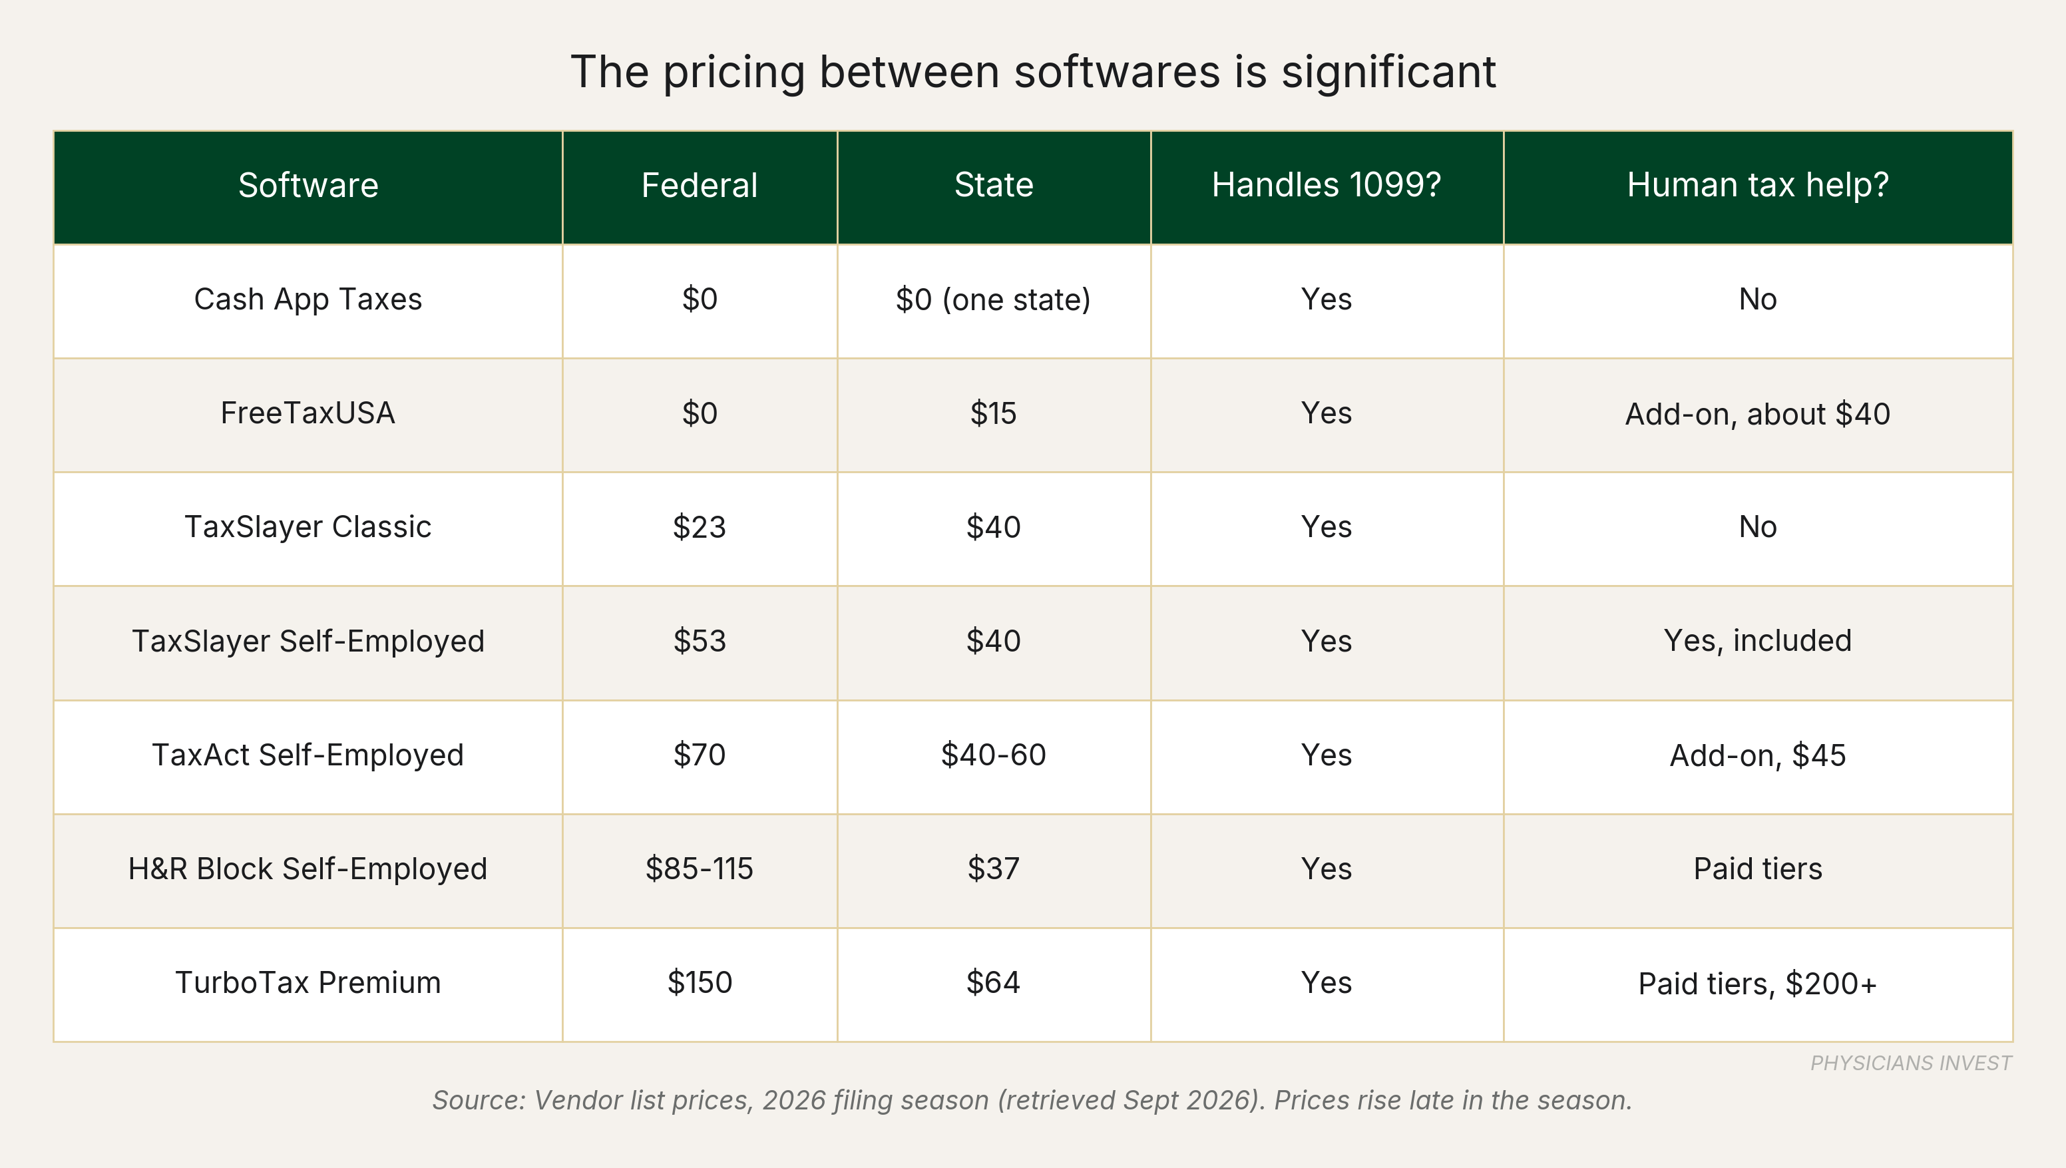
Task: Select the Cash App Taxes row name
Action: pos(308,299)
